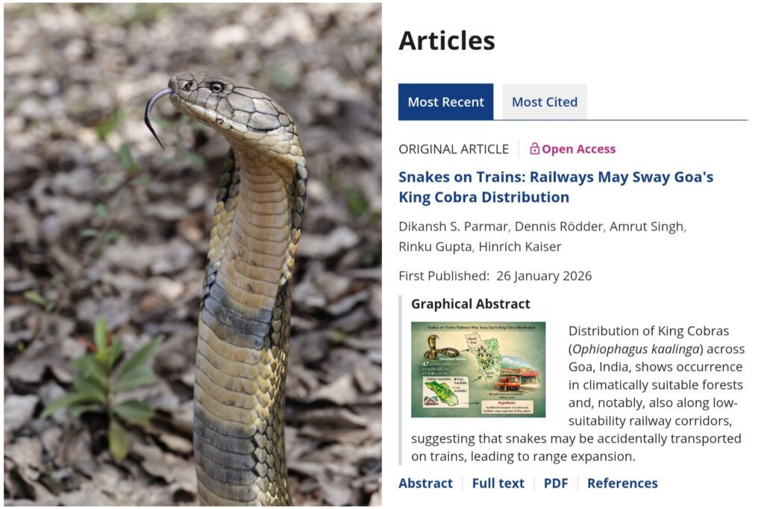
Task: Switch to the Most Cited tab
Action: click(544, 101)
